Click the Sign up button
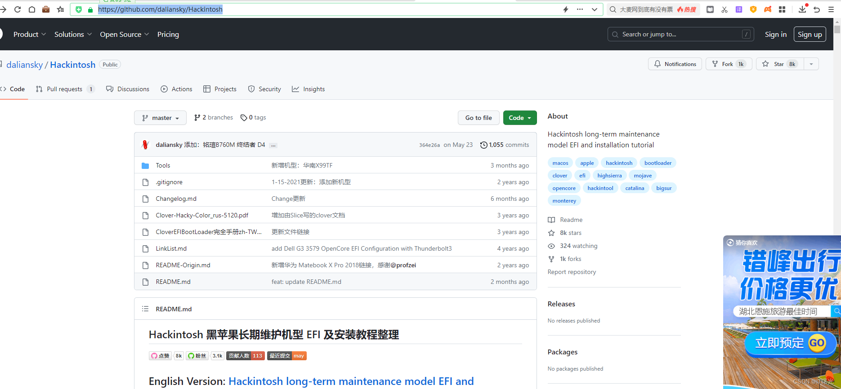Viewport: 841px width, 389px height. pyautogui.click(x=810, y=34)
